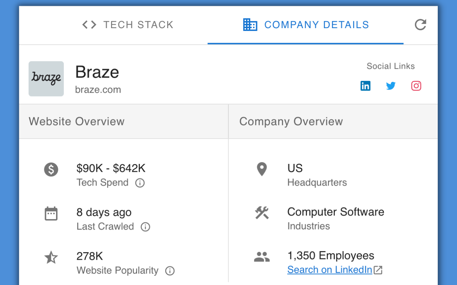
Task: Click the calendar icon beside Last Crawled
Action: (x=51, y=213)
